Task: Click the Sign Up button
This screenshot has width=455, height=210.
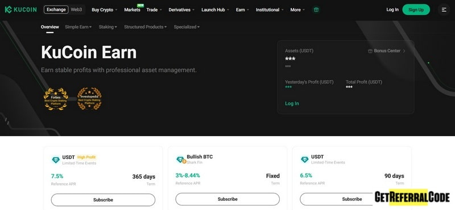Action: tap(416, 10)
